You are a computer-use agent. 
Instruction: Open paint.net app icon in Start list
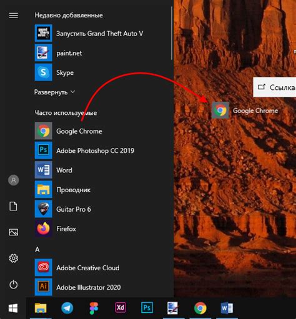coord(43,52)
